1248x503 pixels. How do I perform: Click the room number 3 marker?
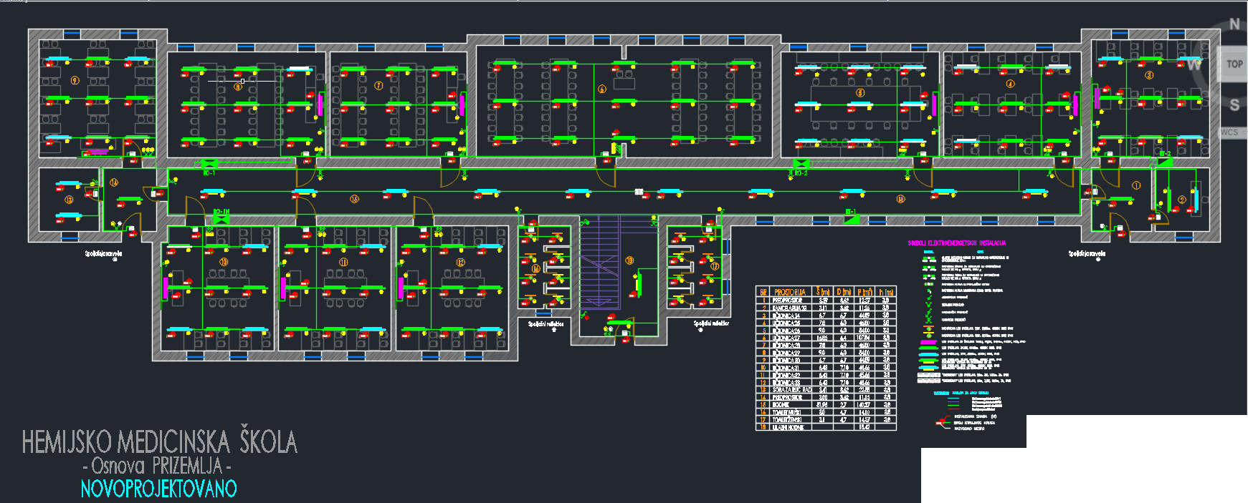[1149, 75]
